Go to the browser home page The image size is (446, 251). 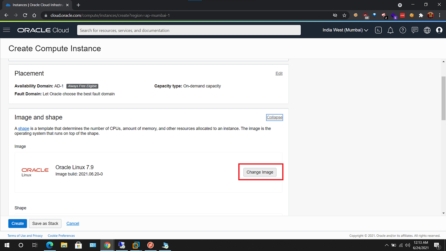(34, 15)
